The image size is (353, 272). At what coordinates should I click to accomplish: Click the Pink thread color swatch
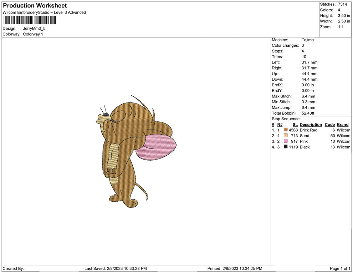click(x=286, y=141)
